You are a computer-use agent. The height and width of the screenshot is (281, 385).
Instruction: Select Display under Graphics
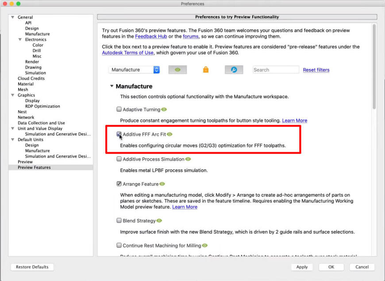click(32, 101)
